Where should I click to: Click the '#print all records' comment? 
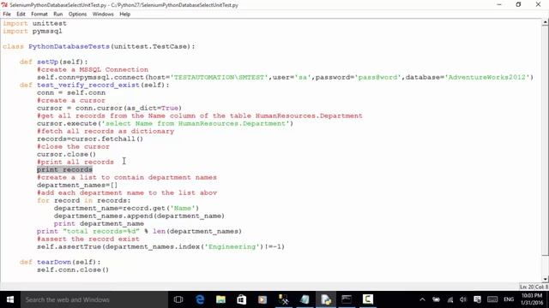[75, 162]
